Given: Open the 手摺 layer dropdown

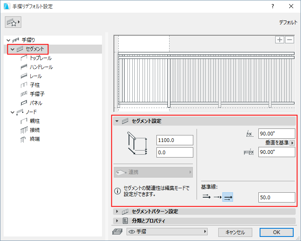Looking at the screenshot, I should pyautogui.click(x=167, y=232).
